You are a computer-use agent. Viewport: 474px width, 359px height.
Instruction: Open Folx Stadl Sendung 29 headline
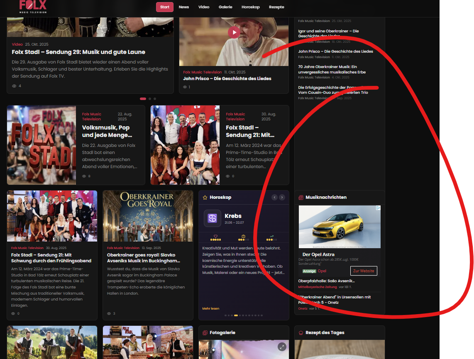point(78,52)
